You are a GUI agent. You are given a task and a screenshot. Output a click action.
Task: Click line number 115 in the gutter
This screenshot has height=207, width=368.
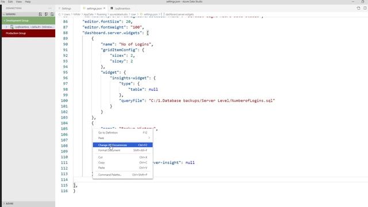64,185
